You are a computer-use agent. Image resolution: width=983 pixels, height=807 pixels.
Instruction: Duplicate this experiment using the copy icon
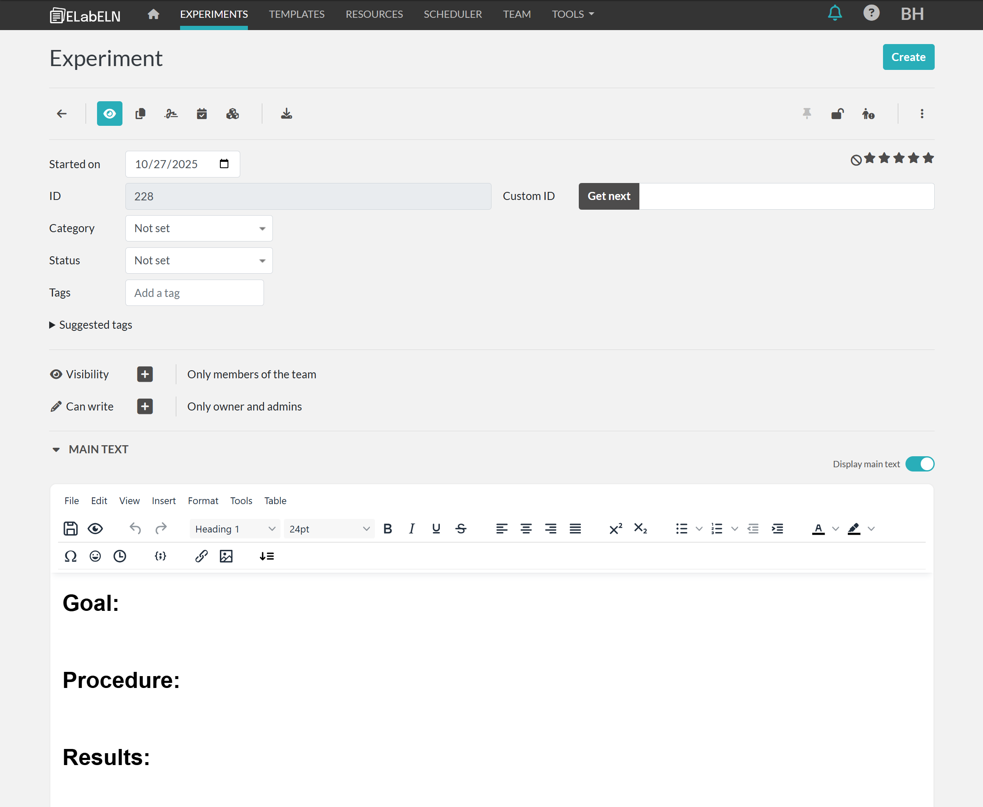pos(140,114)
